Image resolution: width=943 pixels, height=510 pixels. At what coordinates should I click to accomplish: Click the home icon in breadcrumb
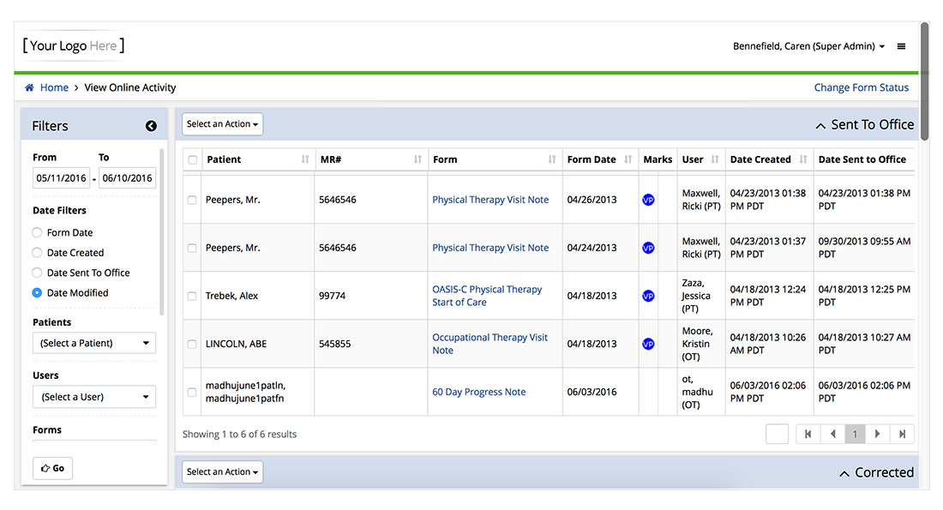coord(29,87)
